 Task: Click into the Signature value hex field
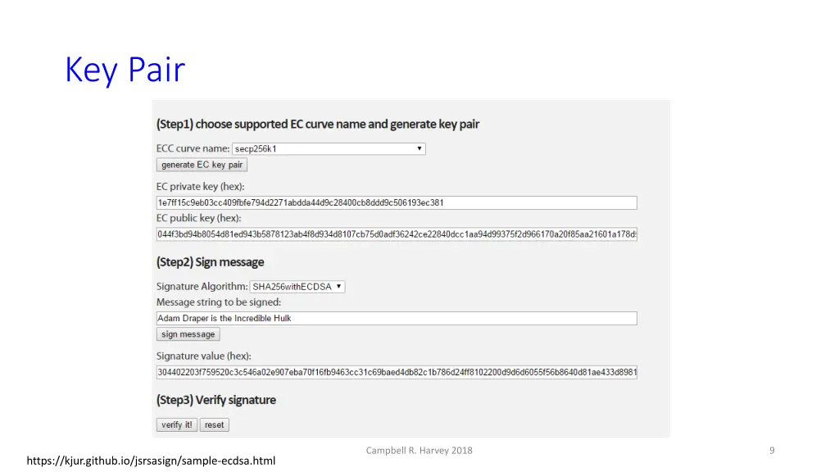[x=397, y=373]
